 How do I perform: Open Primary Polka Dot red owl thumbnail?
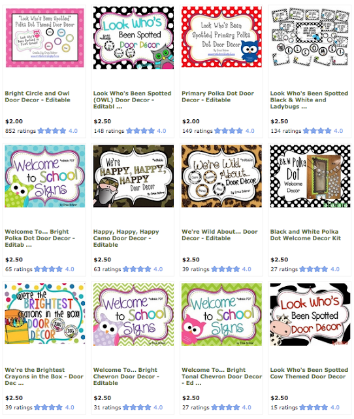tap(221, 37)
